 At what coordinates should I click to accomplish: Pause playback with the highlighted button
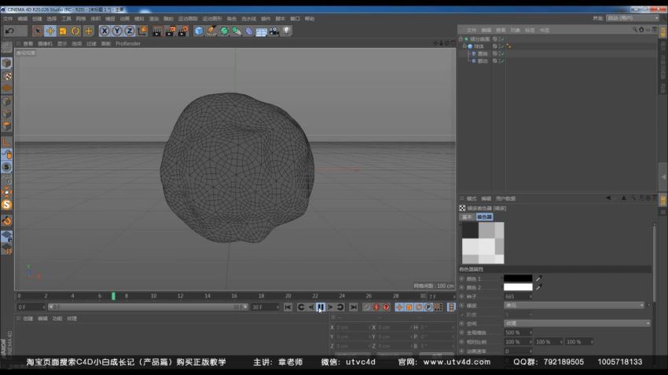pos(321,307)
